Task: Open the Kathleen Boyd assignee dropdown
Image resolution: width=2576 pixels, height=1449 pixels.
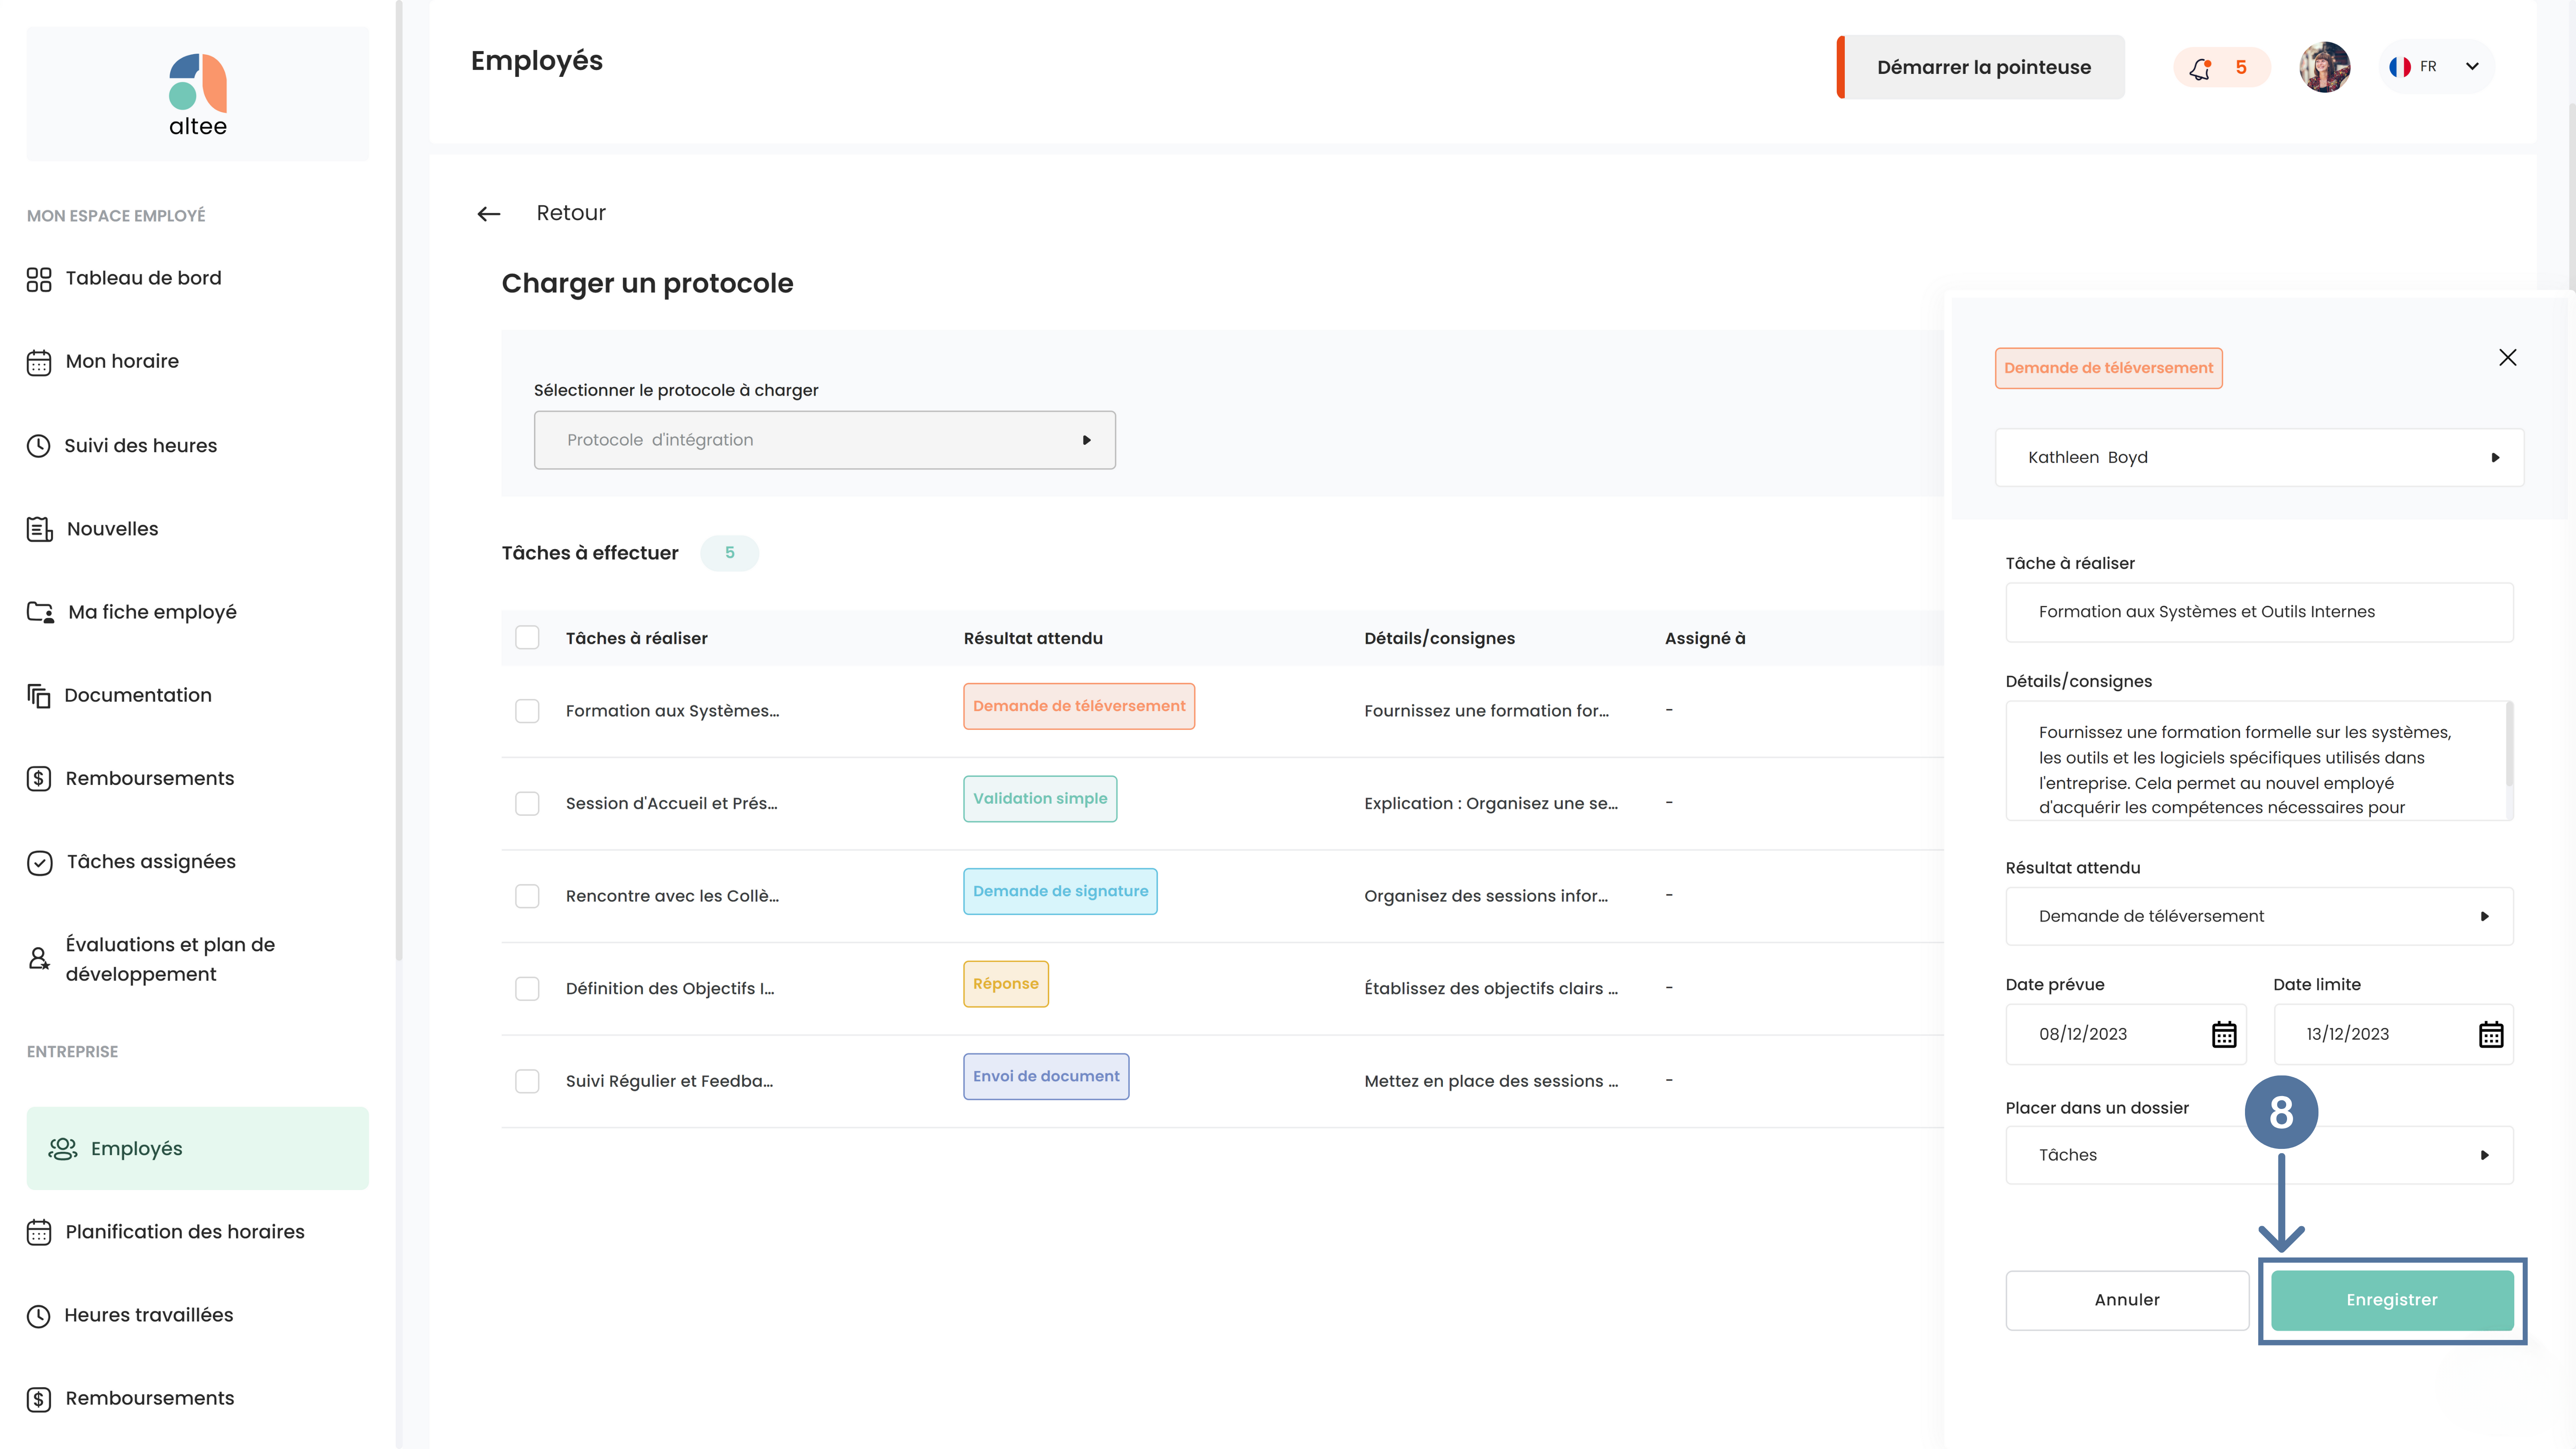Action: click(2260, 457)
